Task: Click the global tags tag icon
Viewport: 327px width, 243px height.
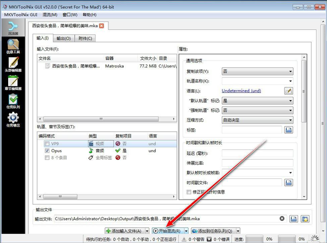Action: click(90, 158)
